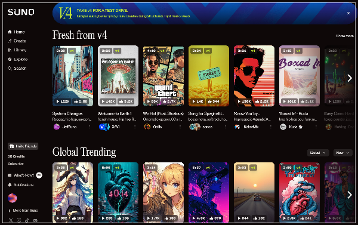Open the What's New? panel
Image resolution: width=358 pixels, height=225 pixels.
tap(24, 175)
